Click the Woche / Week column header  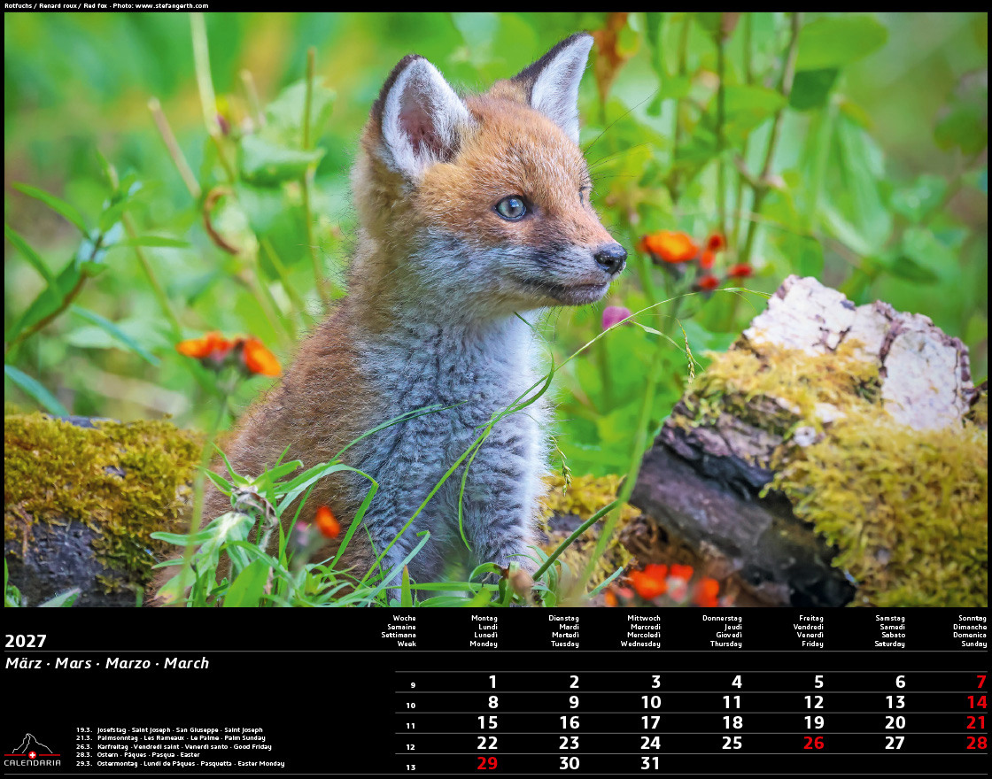[399, 631]
